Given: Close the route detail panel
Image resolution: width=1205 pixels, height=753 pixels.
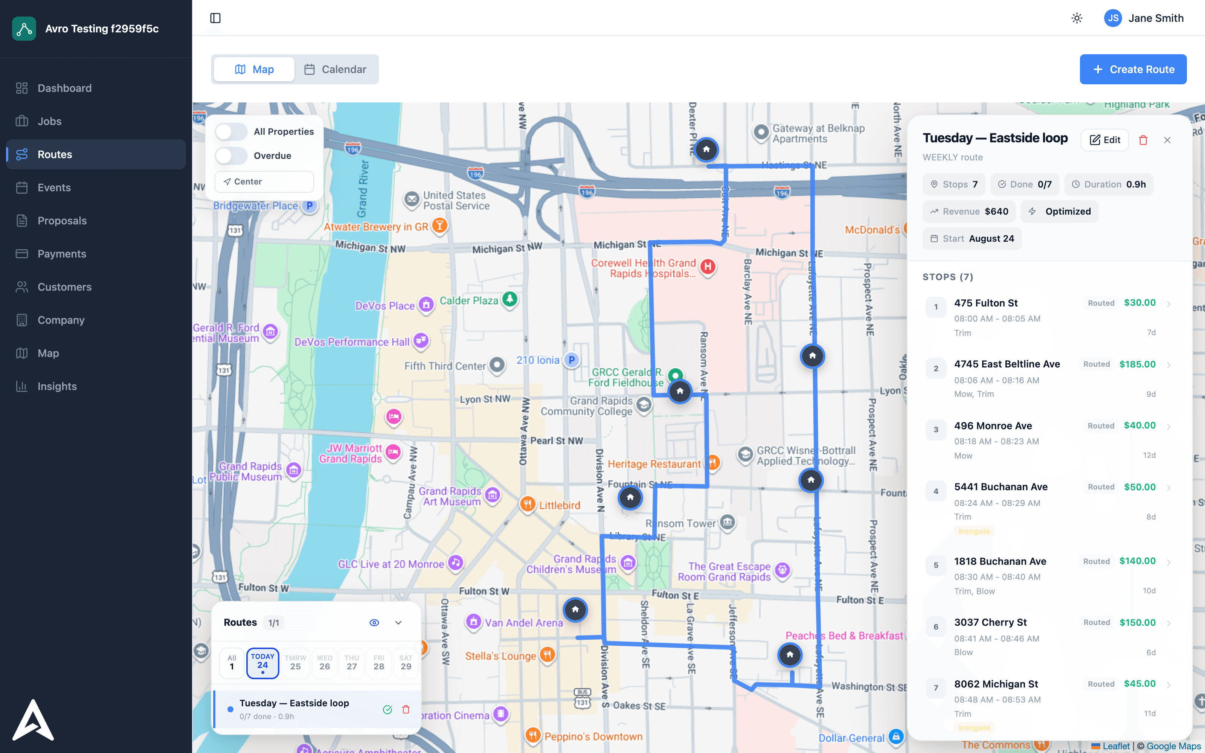Looking at the screenshot, I should (x=1167, y=140).
